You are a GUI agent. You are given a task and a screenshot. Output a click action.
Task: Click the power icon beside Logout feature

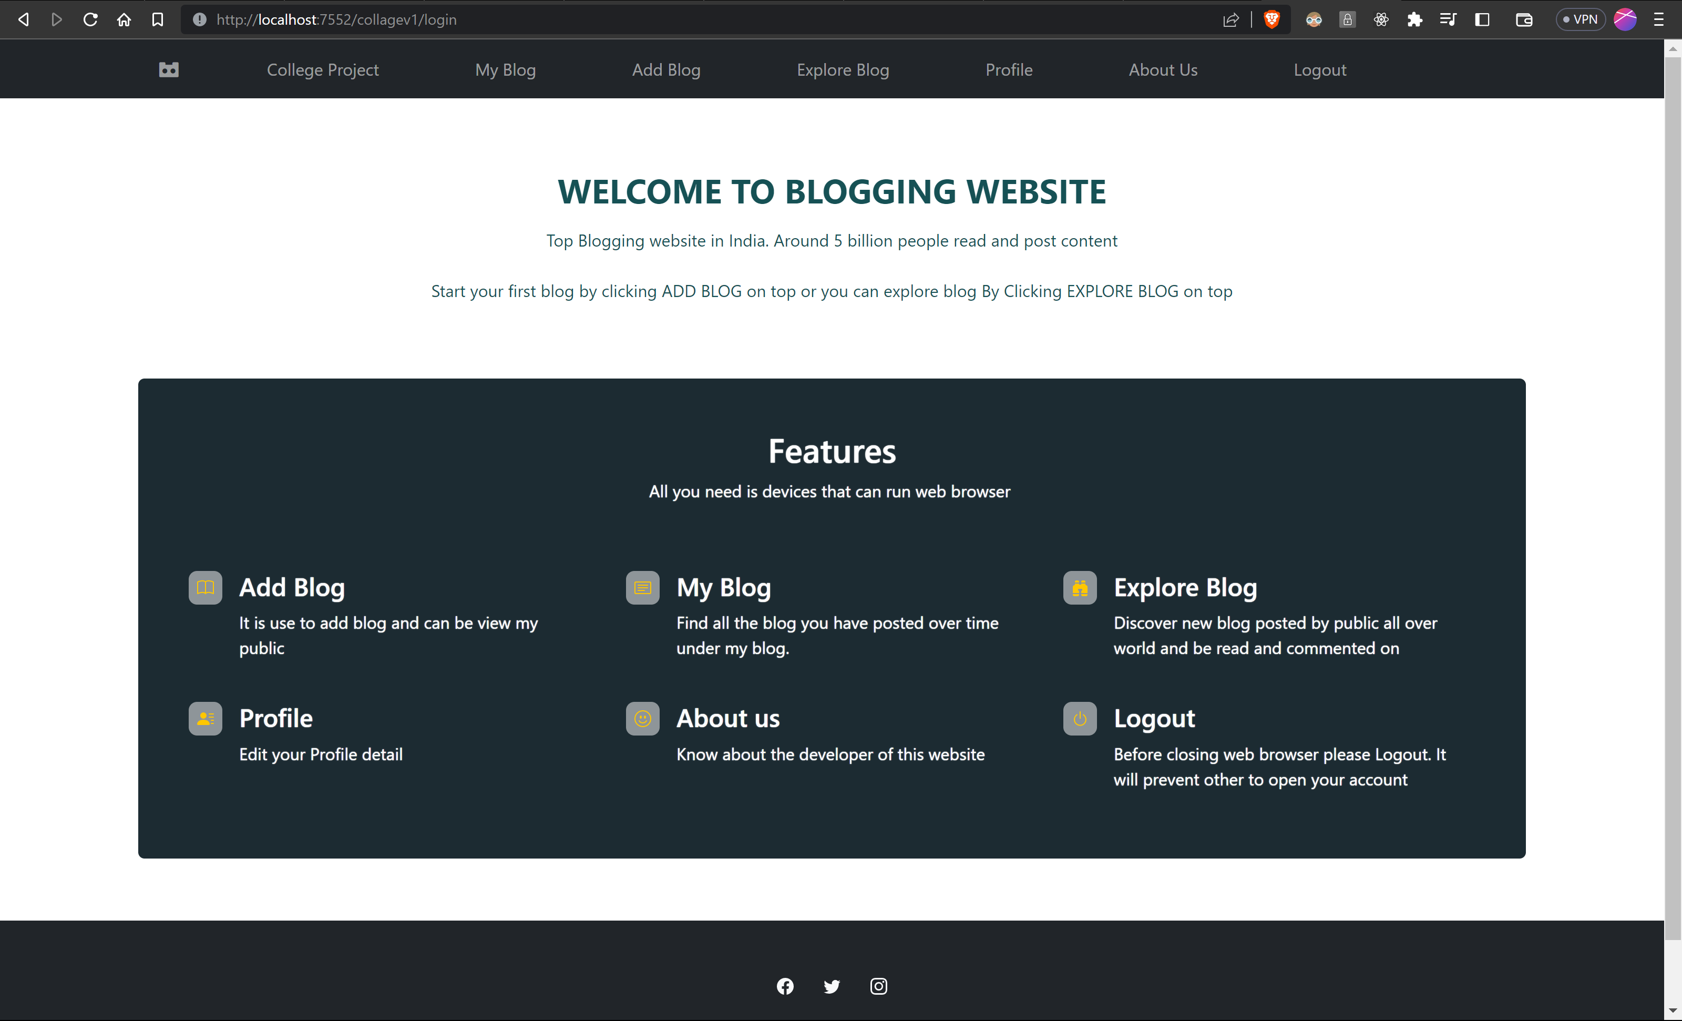click(x=1080, y=719)
